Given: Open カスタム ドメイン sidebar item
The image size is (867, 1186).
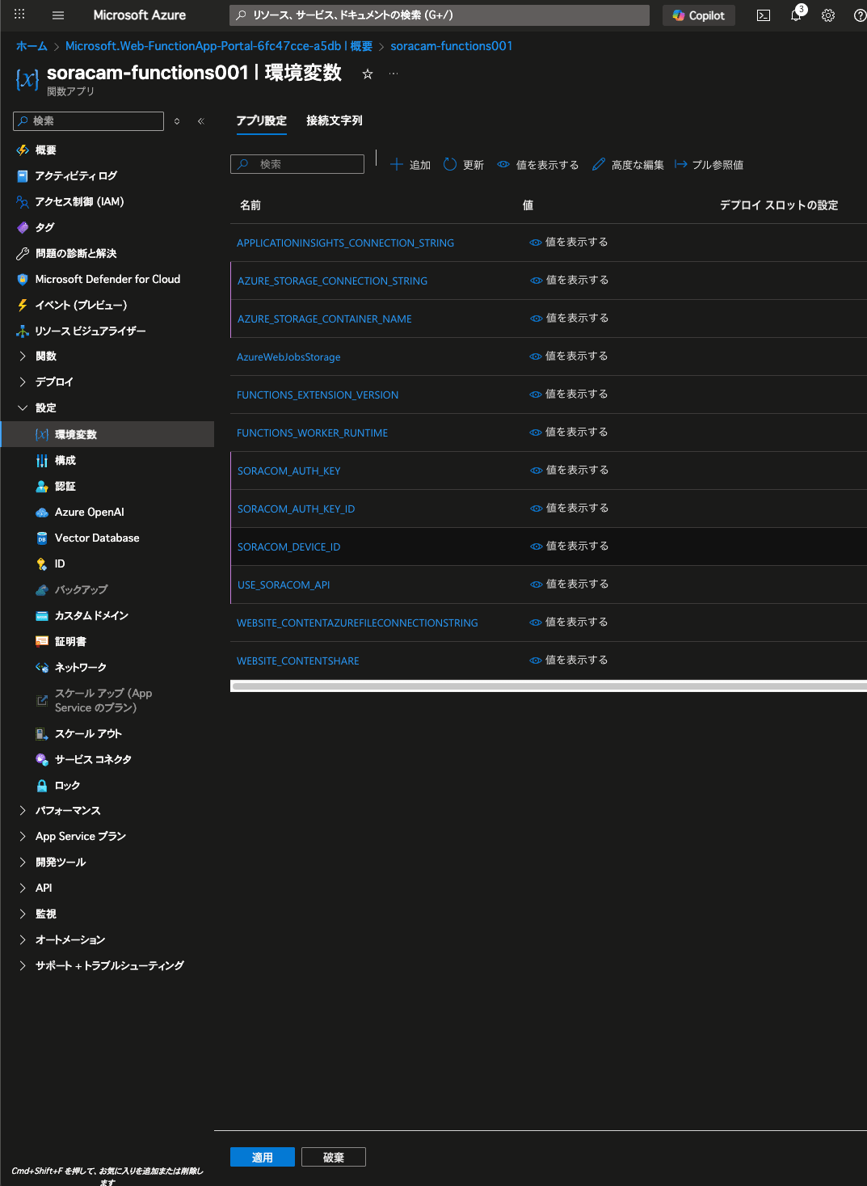Looking at the screenshot, I should click(91, 616).
